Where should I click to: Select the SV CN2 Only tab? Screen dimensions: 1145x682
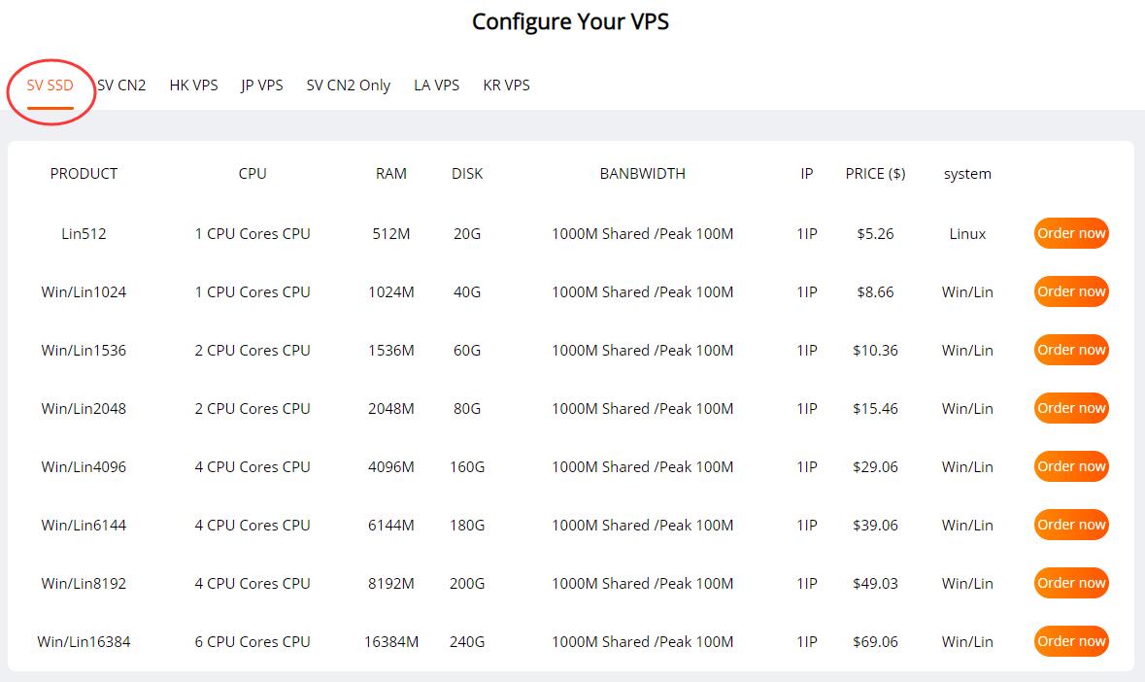[x=349, y=85]
